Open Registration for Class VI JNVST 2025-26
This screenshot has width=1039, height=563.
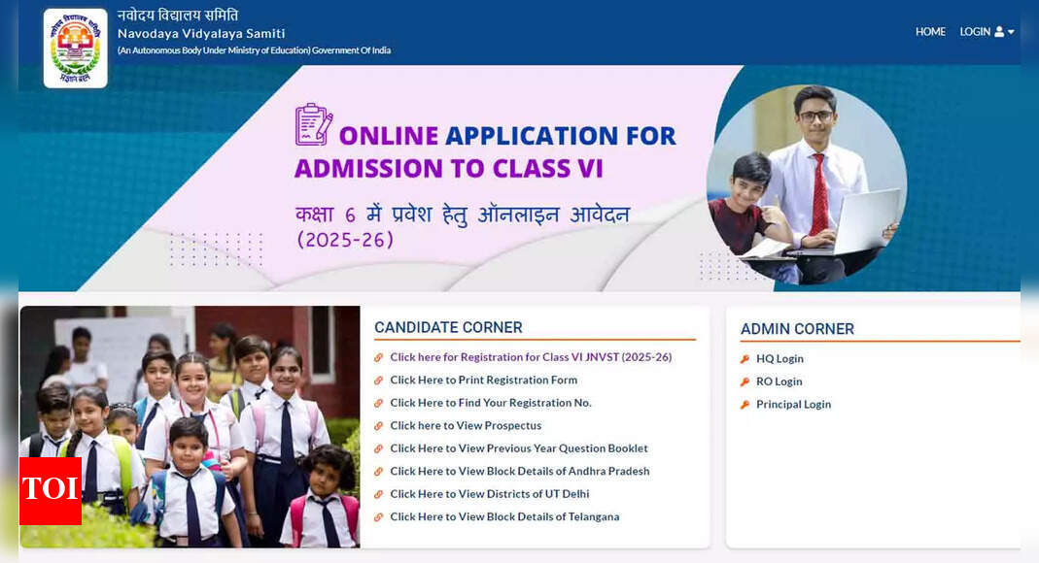coord(531,357)
